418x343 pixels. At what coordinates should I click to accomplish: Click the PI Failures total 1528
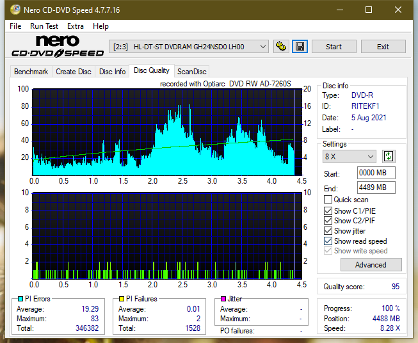tap(193, 328)
